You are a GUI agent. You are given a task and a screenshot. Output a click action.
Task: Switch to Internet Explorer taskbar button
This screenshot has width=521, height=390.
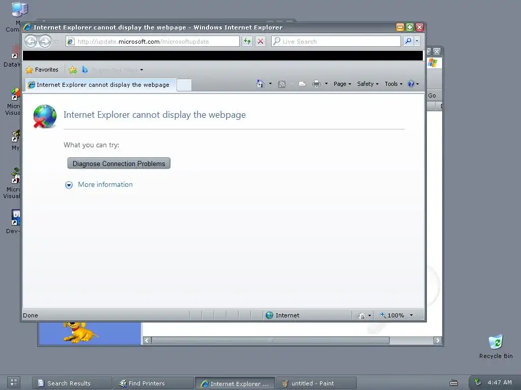pos(235,383)
